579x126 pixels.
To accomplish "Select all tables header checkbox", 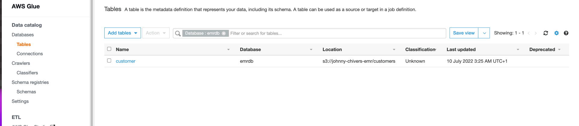I will [109, 49].
